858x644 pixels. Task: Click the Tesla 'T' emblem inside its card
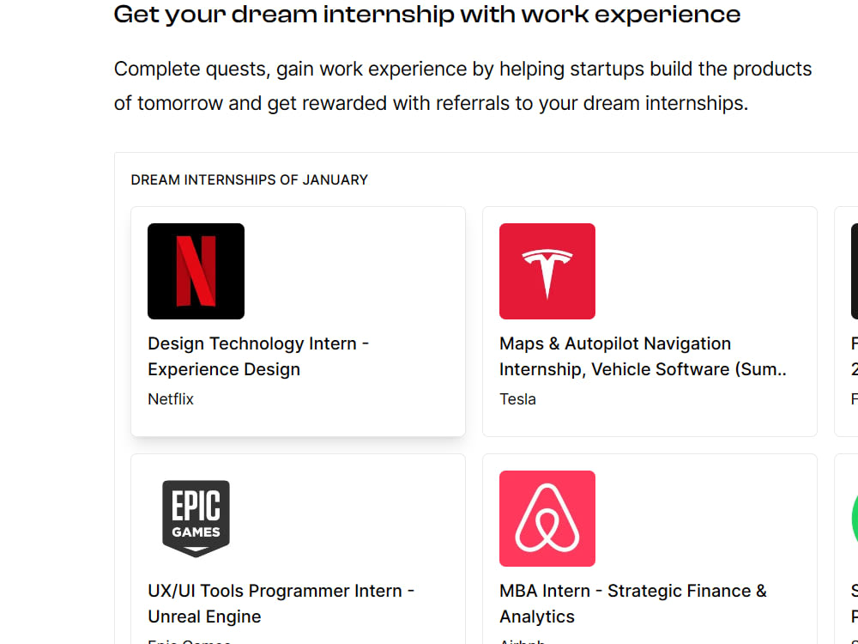(x=547, y=270)
